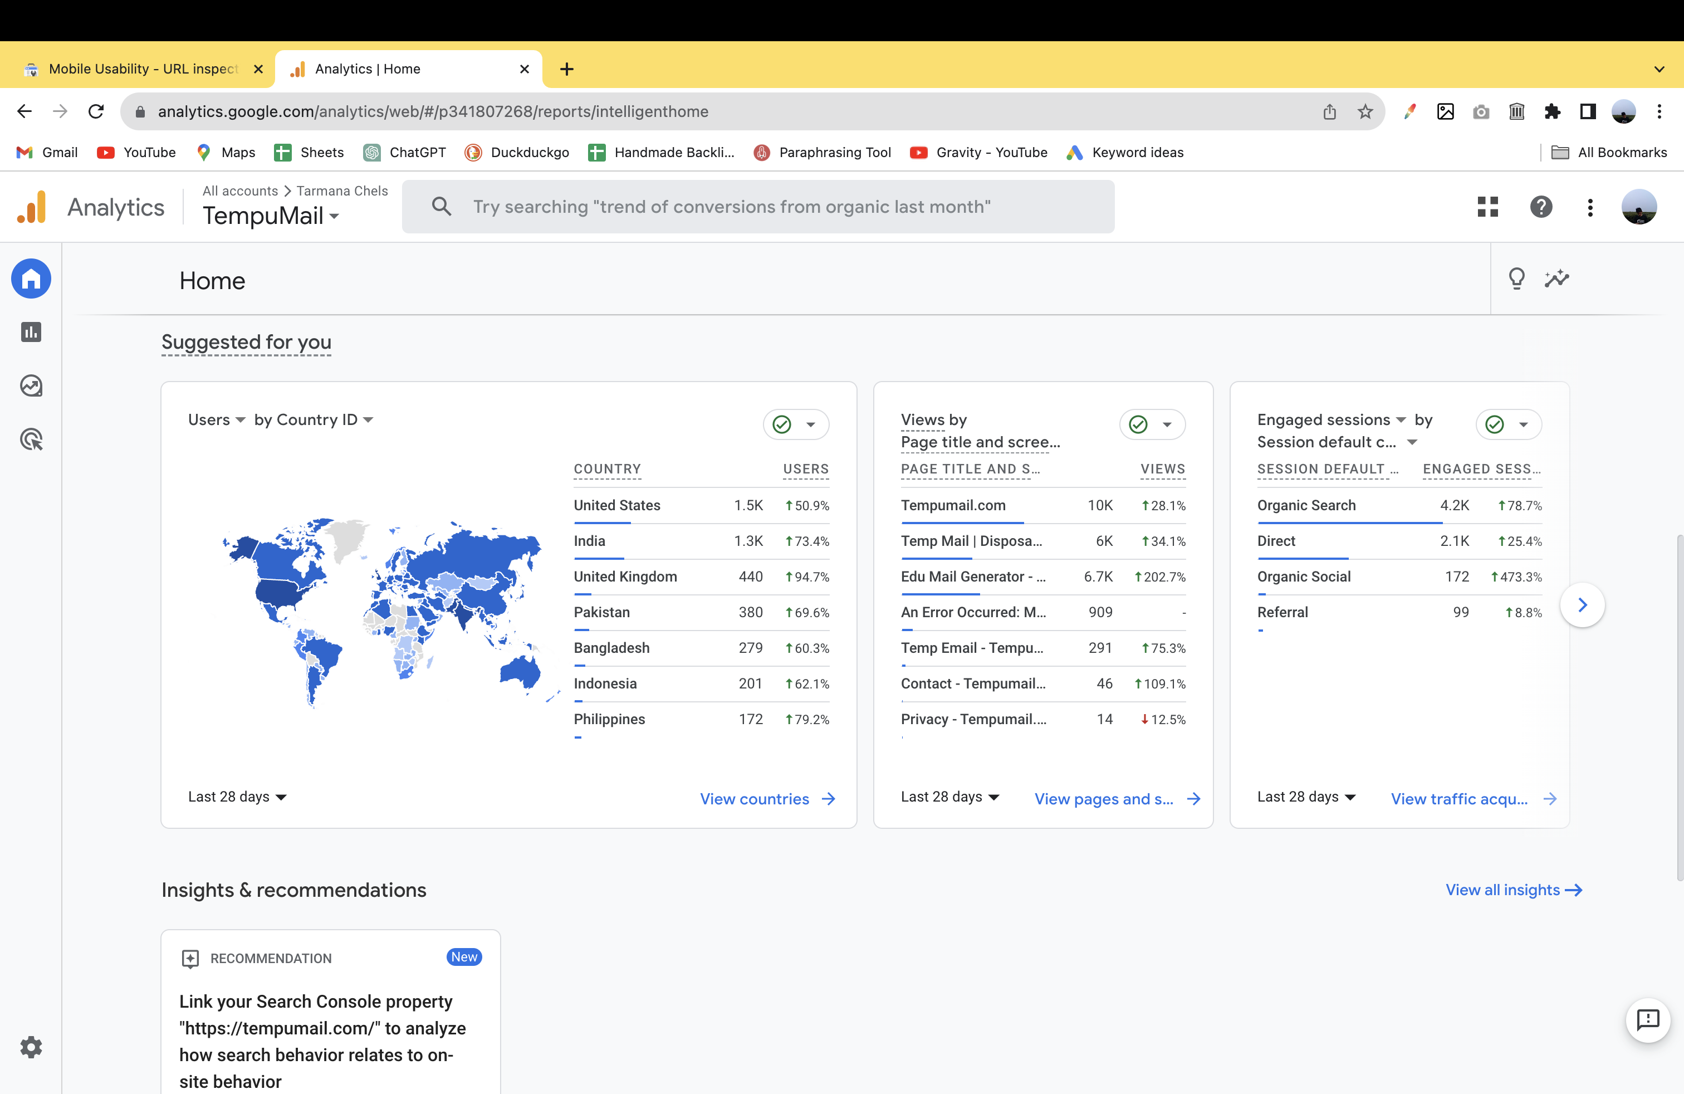Image resolution: width=1684 pixels, height=1094 pixels.
Task: Open the feedback chat icon
Action: coord(1647,1020)
